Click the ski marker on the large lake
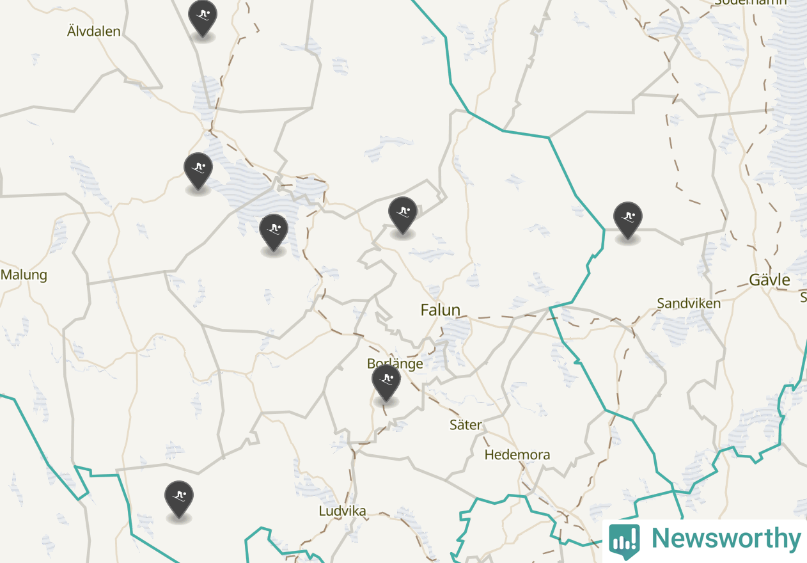This screenshot has height=563, width=807. click(274, 232)
